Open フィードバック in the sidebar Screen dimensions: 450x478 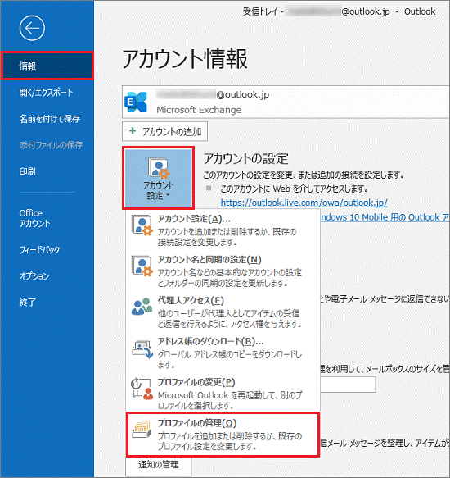[39, 250]
